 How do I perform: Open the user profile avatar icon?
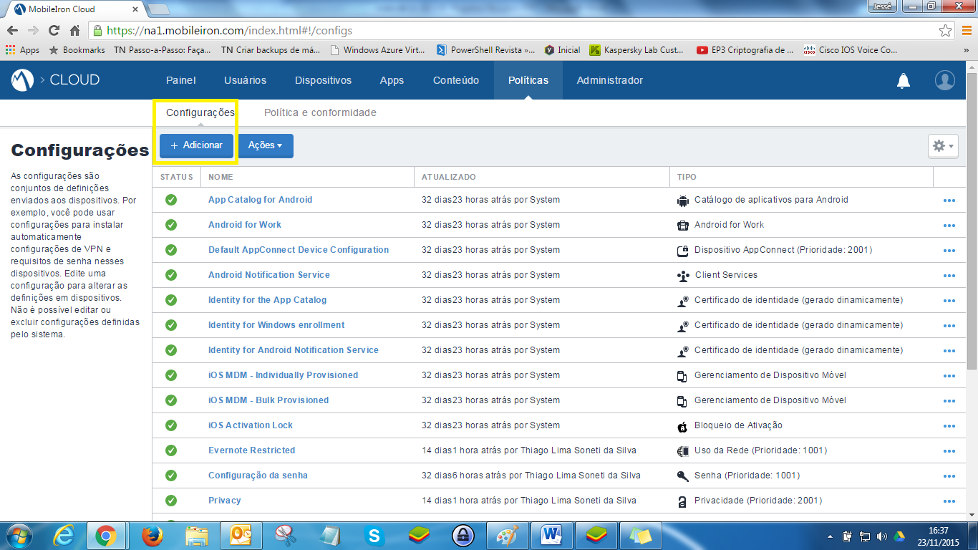(945, 80)
